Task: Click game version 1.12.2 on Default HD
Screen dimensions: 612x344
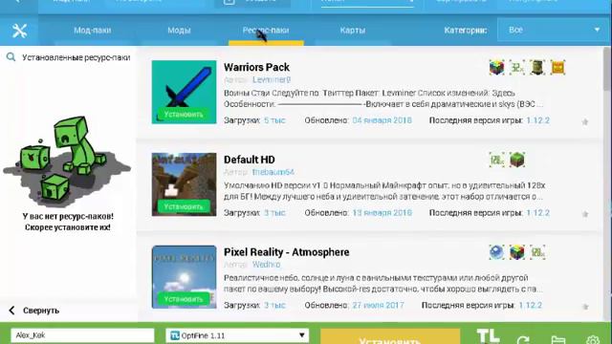Action: [537, 213]
